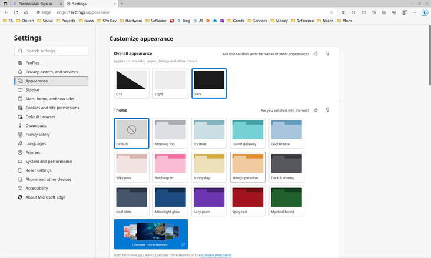
Task: Click the red bookmark icon after Software
Action: click(x=172, y=21)
